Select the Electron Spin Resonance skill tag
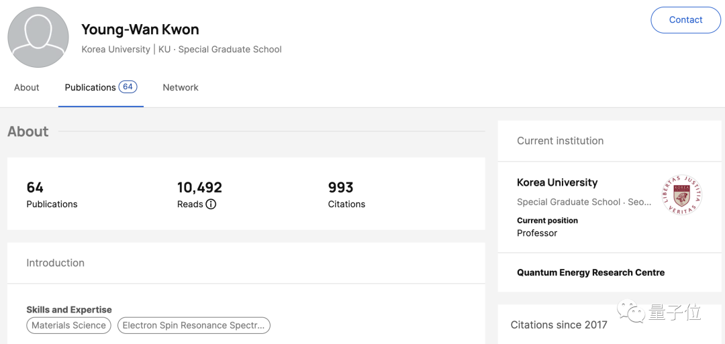Viewport: 725px width, 344px height. click(x=193, y=325)
